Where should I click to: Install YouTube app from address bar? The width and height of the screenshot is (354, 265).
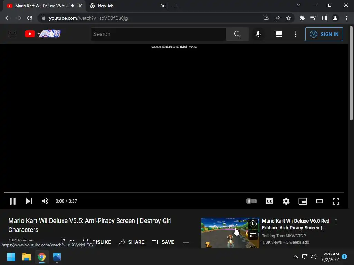pyautogui.click(x=266, y=18)
